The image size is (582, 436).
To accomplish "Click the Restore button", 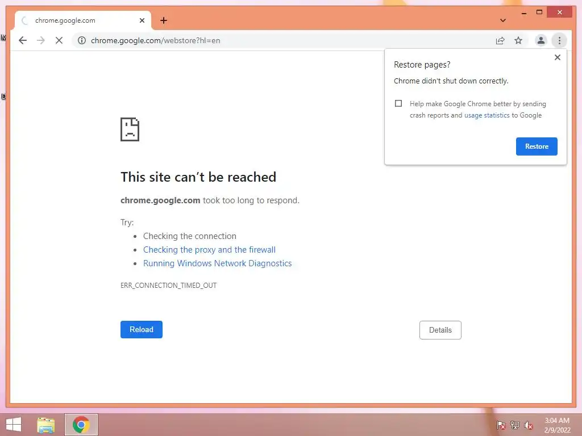I will point(537,146).
